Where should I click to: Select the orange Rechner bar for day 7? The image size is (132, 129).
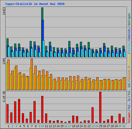click(32, 74)
